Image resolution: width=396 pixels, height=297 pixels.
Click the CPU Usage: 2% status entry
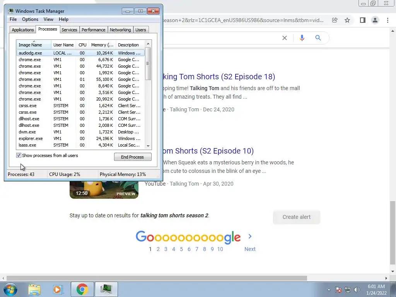pos(65,174)
